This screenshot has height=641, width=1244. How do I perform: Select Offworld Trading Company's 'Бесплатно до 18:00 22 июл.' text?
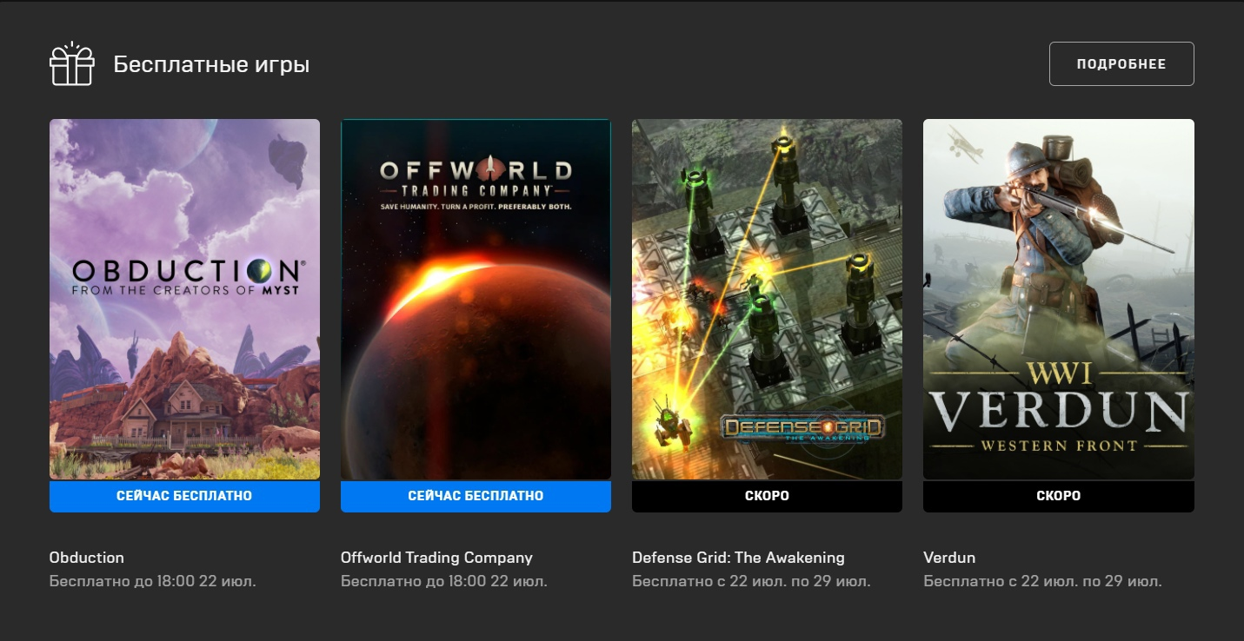point(444,581)
